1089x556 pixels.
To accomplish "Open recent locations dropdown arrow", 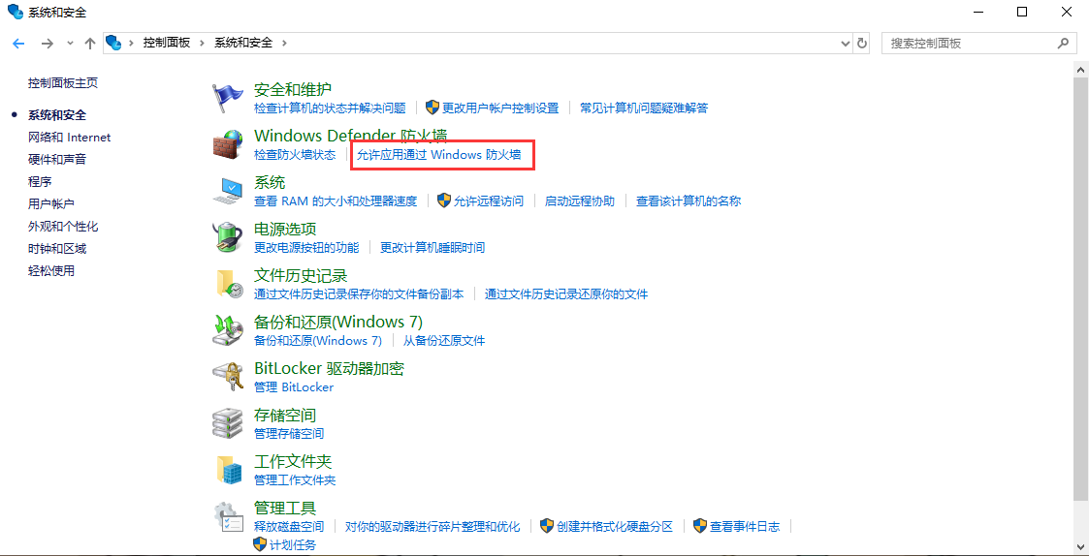I will 70,43.
